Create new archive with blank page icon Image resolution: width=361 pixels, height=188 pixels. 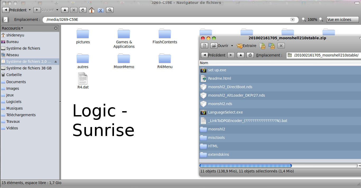point(204,46)
